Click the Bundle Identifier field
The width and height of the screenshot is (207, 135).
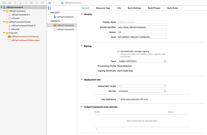142,27
